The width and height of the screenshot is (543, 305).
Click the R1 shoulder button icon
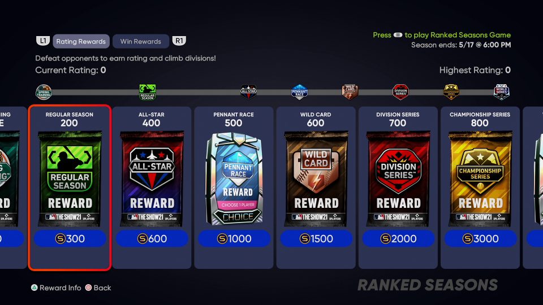[x=179, y=41]
